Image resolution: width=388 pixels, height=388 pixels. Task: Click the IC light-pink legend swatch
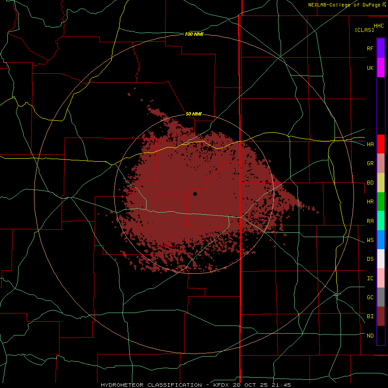click(x=381, y=278)
